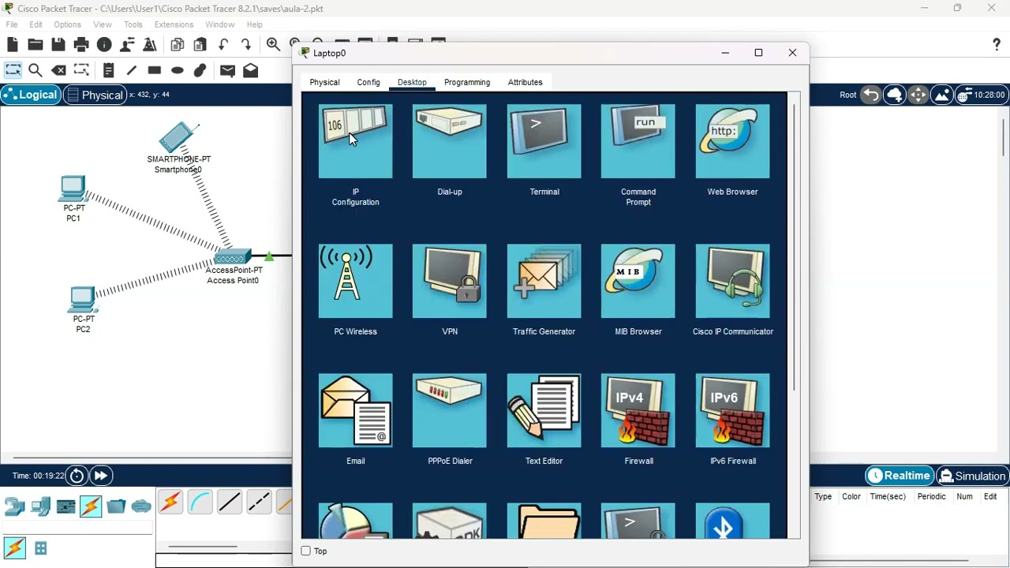Screen dimensions: 1010x568
Task: Select the Place Note tool
Action: click(x=109, y=70)
